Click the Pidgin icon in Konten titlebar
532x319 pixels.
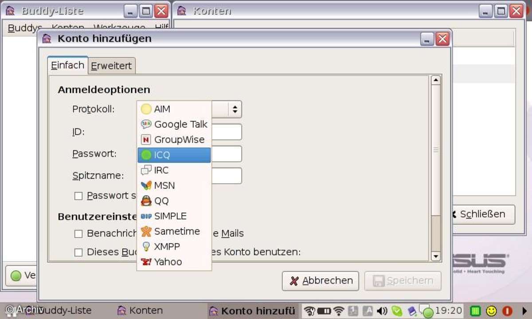(182, 11)
